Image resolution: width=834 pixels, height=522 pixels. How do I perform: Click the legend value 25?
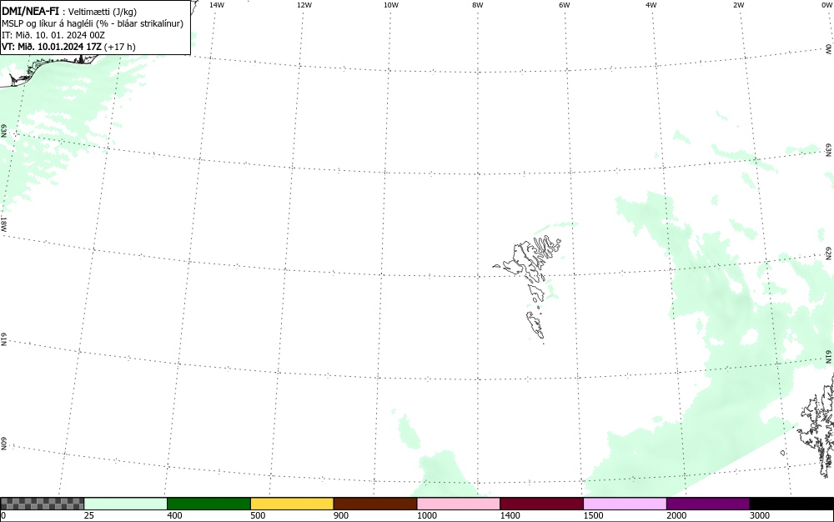89,515
